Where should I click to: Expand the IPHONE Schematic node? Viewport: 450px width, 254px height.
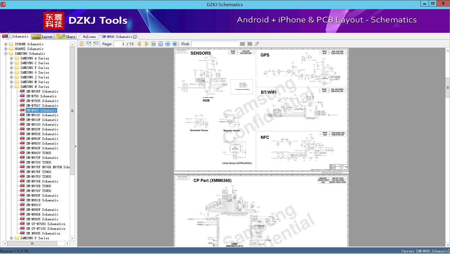tap(6, 44)
